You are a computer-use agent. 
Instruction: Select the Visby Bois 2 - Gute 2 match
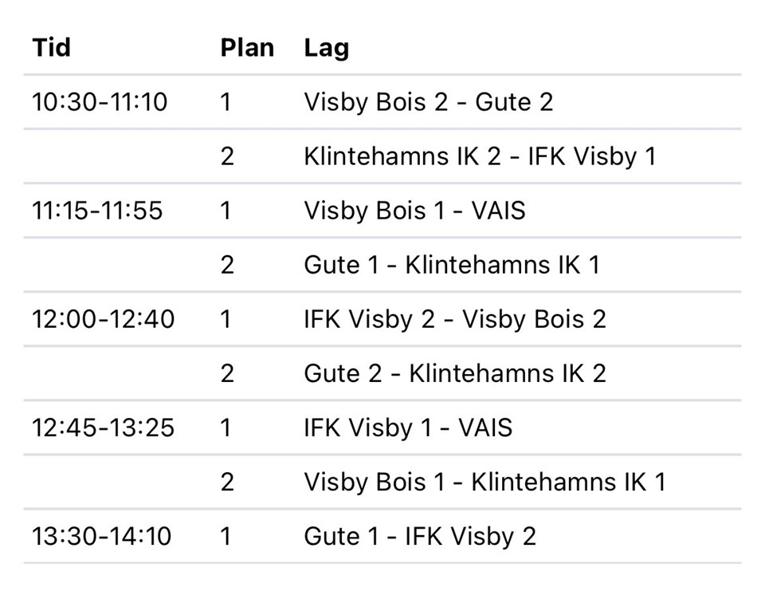tap(429, 103)
